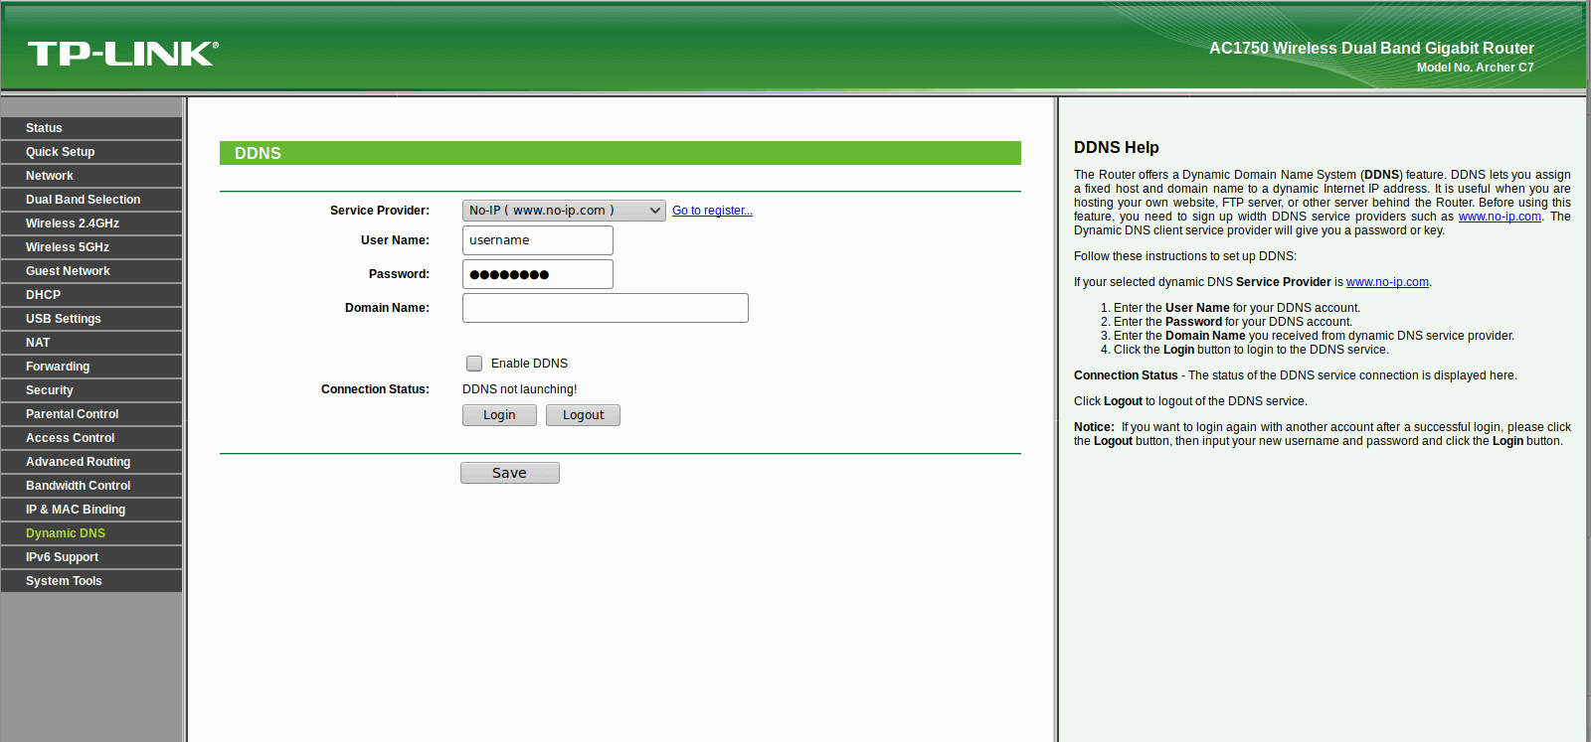The height and width of the screenshot is (742, 1591).
Task: Click the Logout button
Action: pos(583,415)
